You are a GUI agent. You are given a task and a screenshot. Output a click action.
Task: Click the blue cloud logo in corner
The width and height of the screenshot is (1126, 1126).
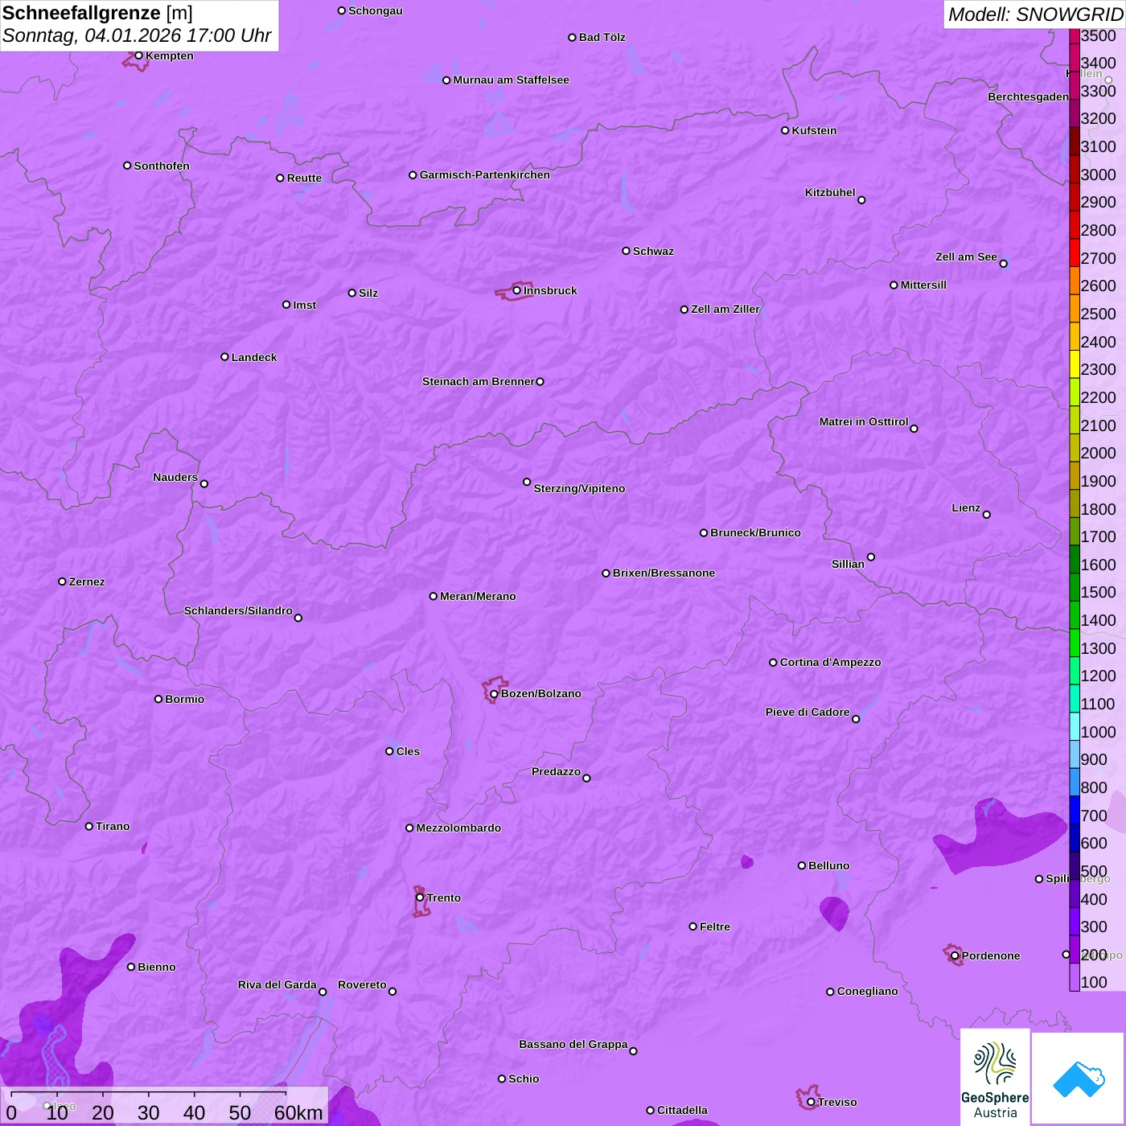pyautogui.click(x=1078, y=1079)
